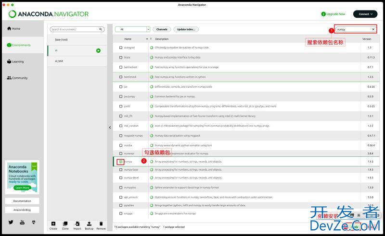Clear the numpy search with X icon
This screenshot has height=236, width=385.
(x=373, y=29)
